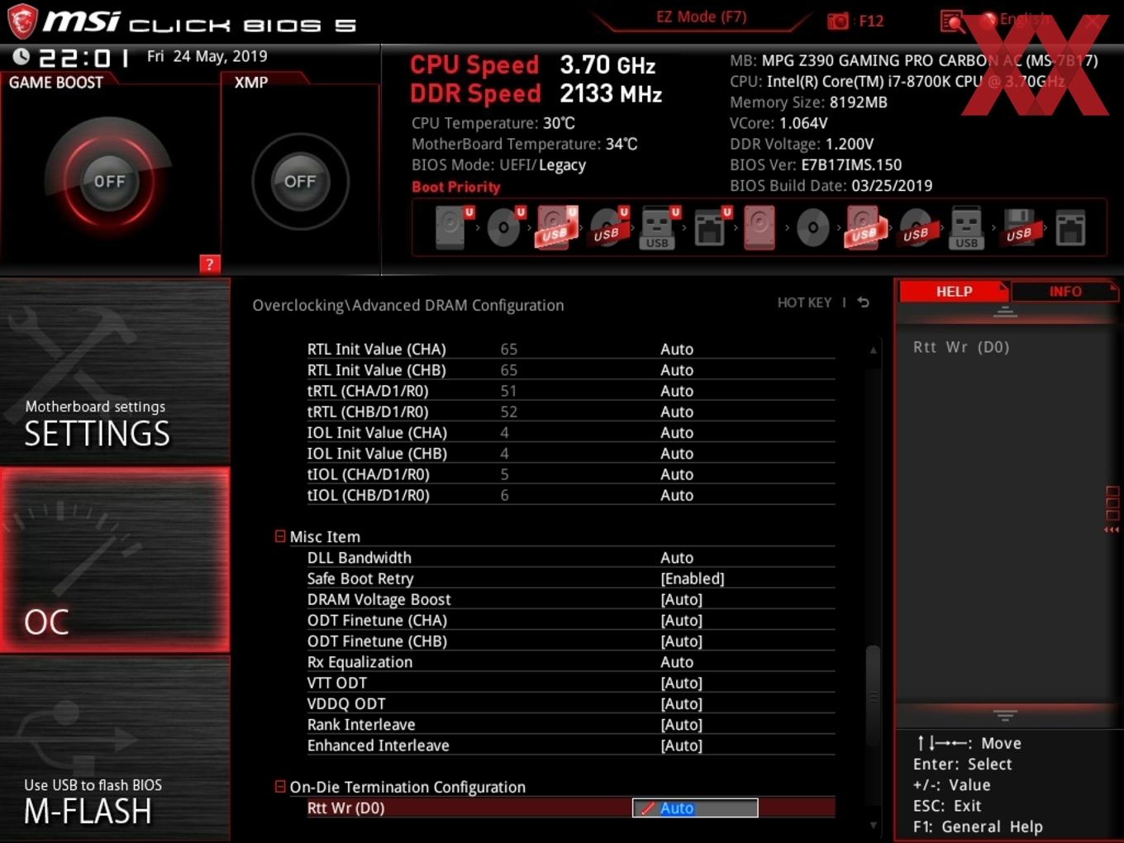Open the VDDQ ODT [Auto] dropdown

click(x=682, y=703)
